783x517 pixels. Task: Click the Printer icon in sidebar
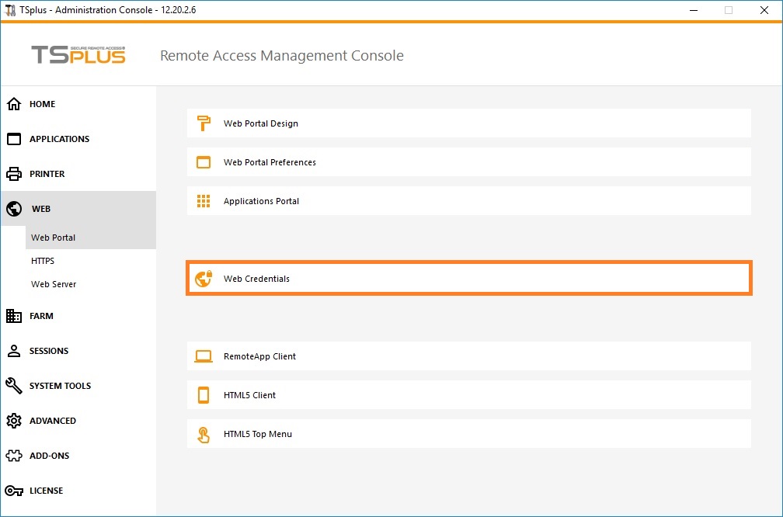(x=14, y=174)
